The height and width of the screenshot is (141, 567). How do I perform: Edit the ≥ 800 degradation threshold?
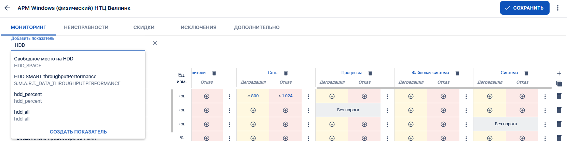(x=253, y=96)
